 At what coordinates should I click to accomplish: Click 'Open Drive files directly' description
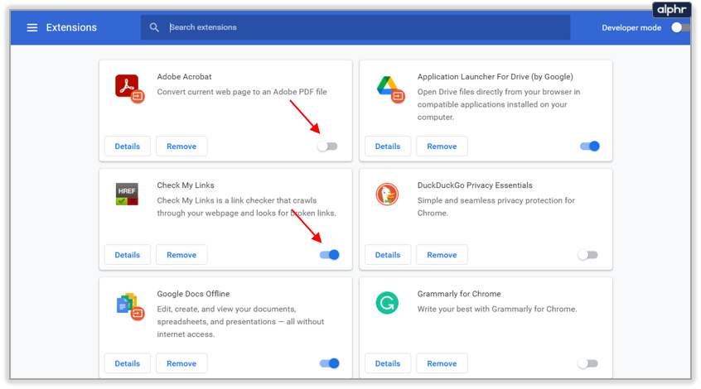click(x=499, y=104)
